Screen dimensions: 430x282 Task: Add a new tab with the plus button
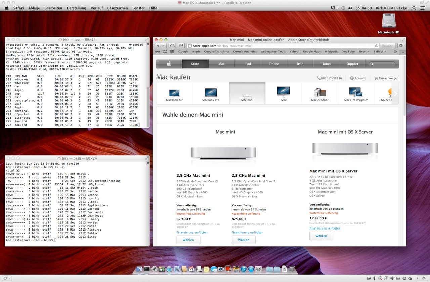(403, 52)
